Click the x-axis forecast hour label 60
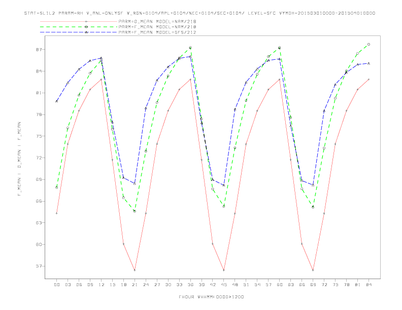Screen dimensions: 402x310 (x=280, y=285)
